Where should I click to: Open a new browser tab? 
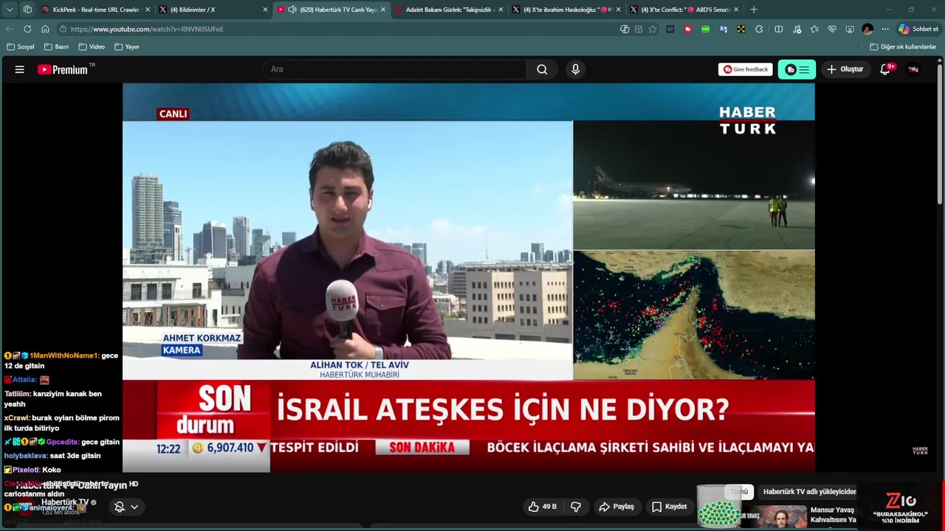pyautogui.click(x=754, y=10)
